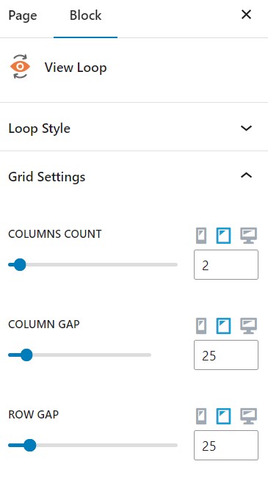This screenshot has width=268, height=486.
Task: Click the Grid Settings heading
Action: click(47, 177)
